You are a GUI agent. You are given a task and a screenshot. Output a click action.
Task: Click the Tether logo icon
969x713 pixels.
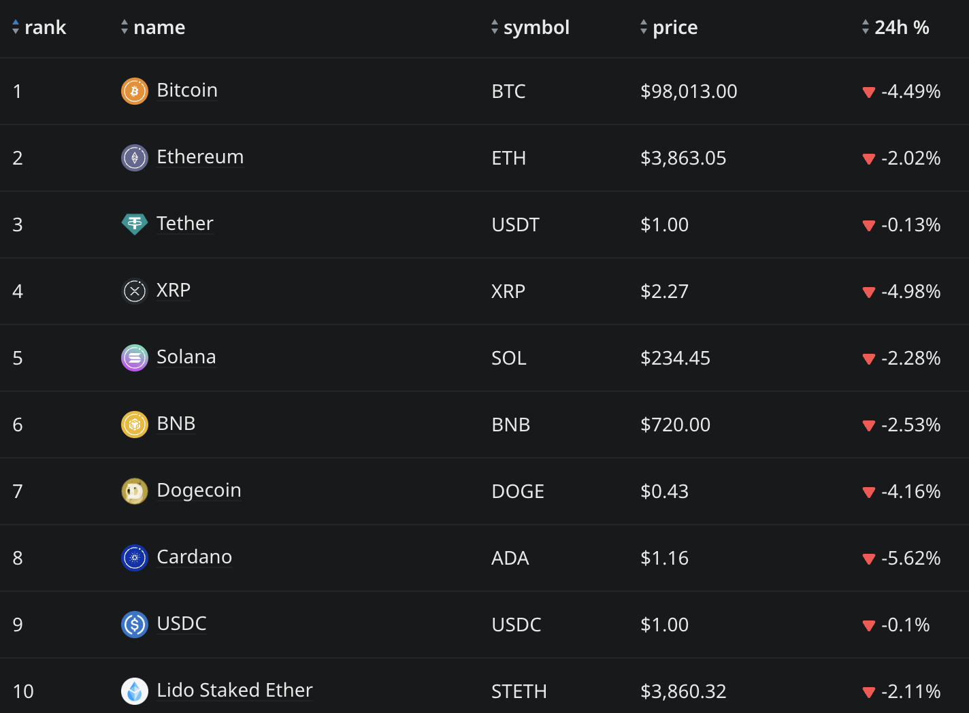point(134,224)
